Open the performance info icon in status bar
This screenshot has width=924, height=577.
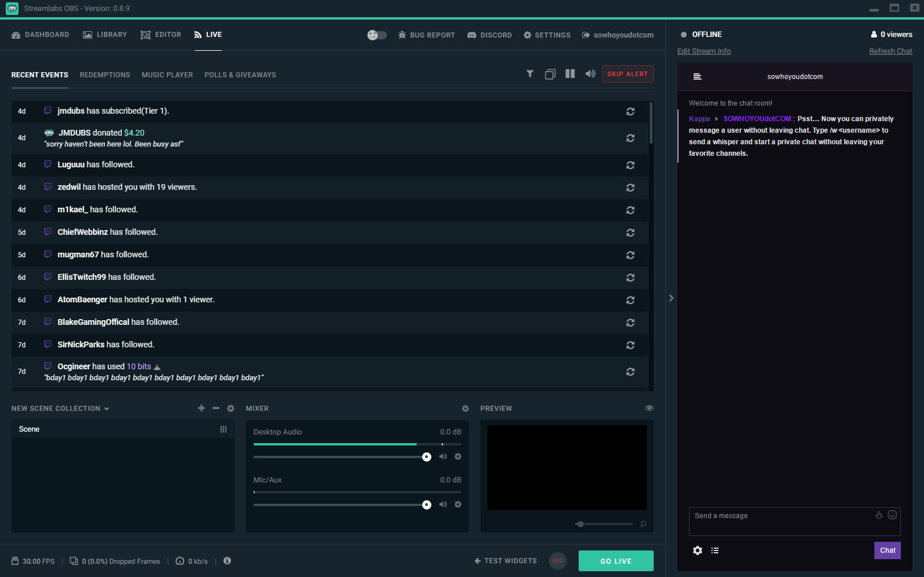(x=228, y=561)
